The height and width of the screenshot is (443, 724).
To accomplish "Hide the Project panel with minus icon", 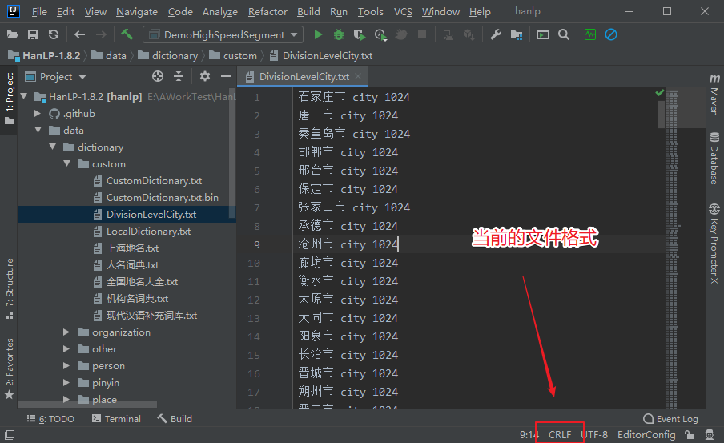I will [226, 76].
